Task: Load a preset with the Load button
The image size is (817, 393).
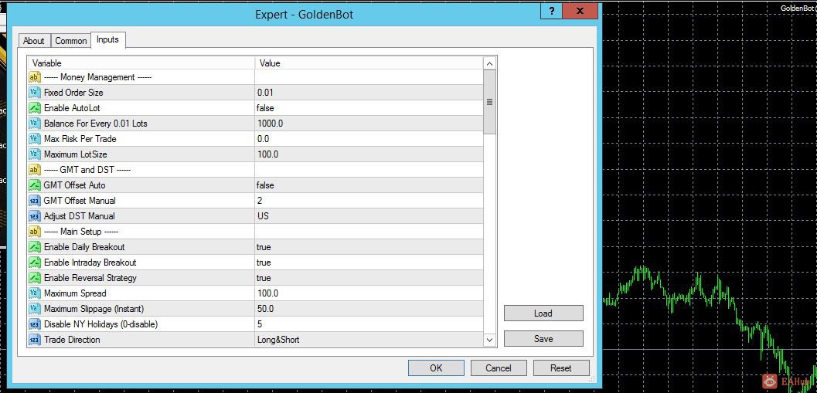Action: 543,313
